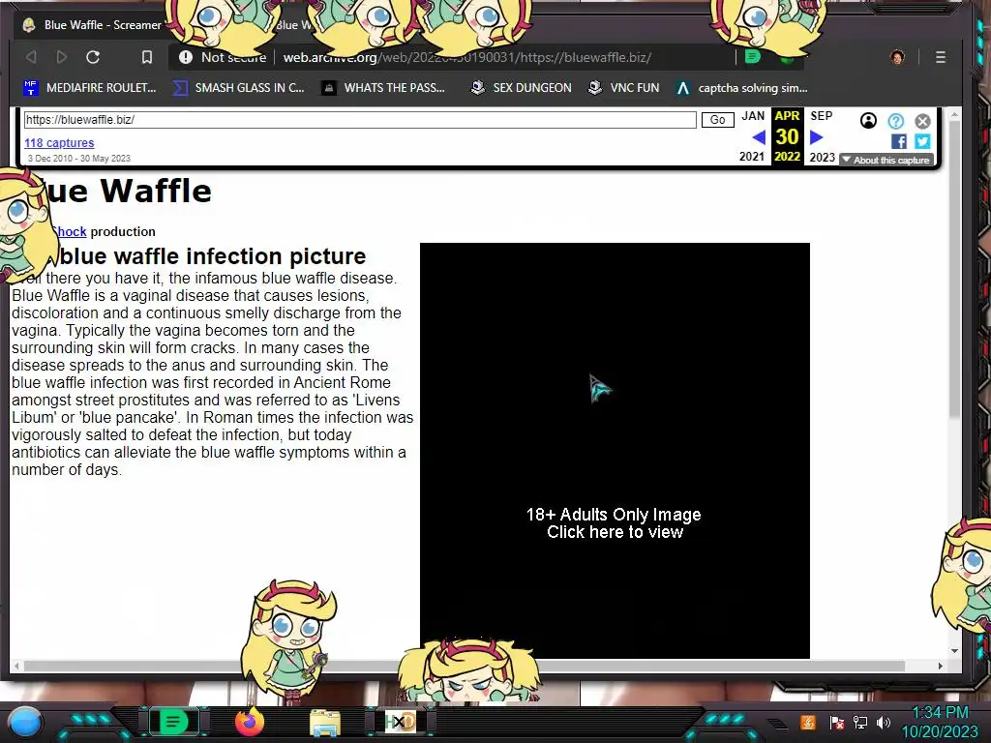Expand the About this capture dropdown
This screenshot has width=991, height=743.
coord(886,161)
